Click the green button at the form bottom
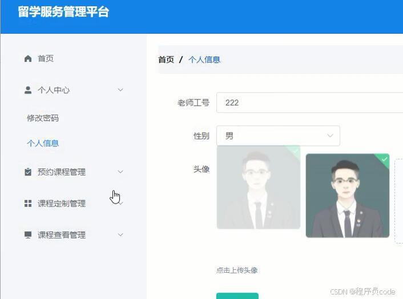This screenshot has width=403, height=299. tap(237, 296)
